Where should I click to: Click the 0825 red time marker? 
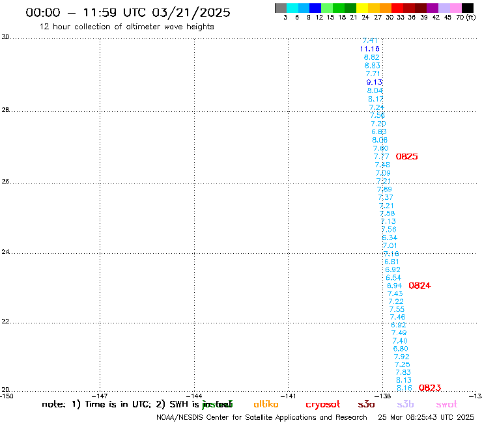click(x=406, y=157)
